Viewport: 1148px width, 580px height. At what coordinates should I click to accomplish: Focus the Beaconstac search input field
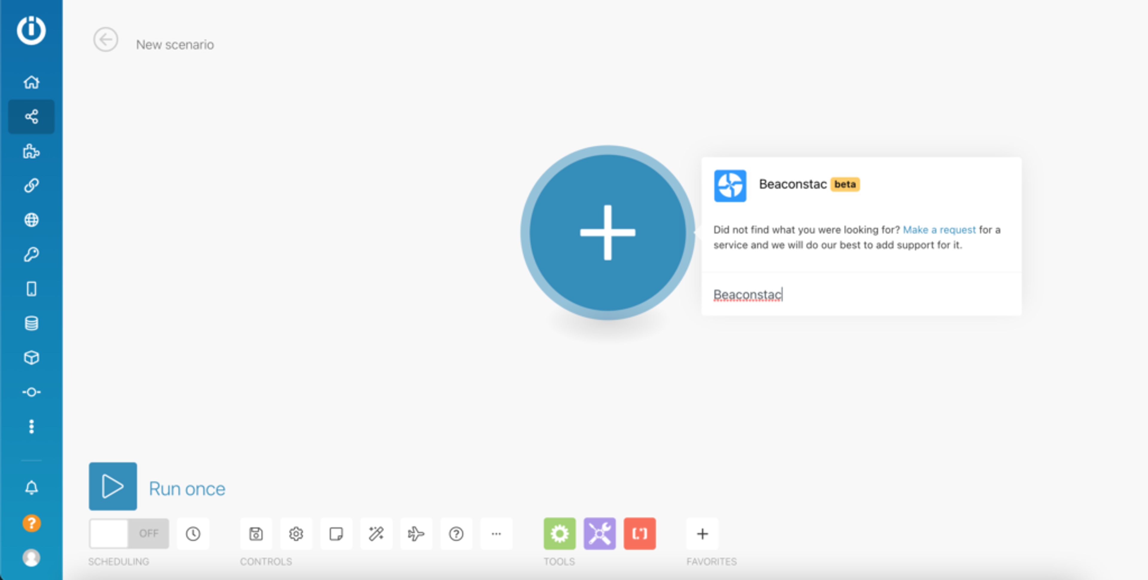(x=861, y=295)
